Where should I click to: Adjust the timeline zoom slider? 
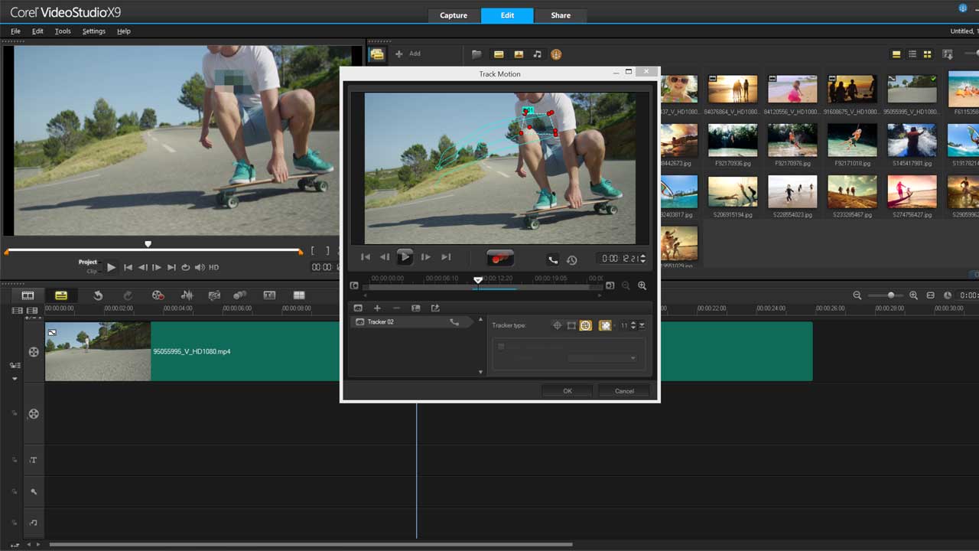coord(890,295)
